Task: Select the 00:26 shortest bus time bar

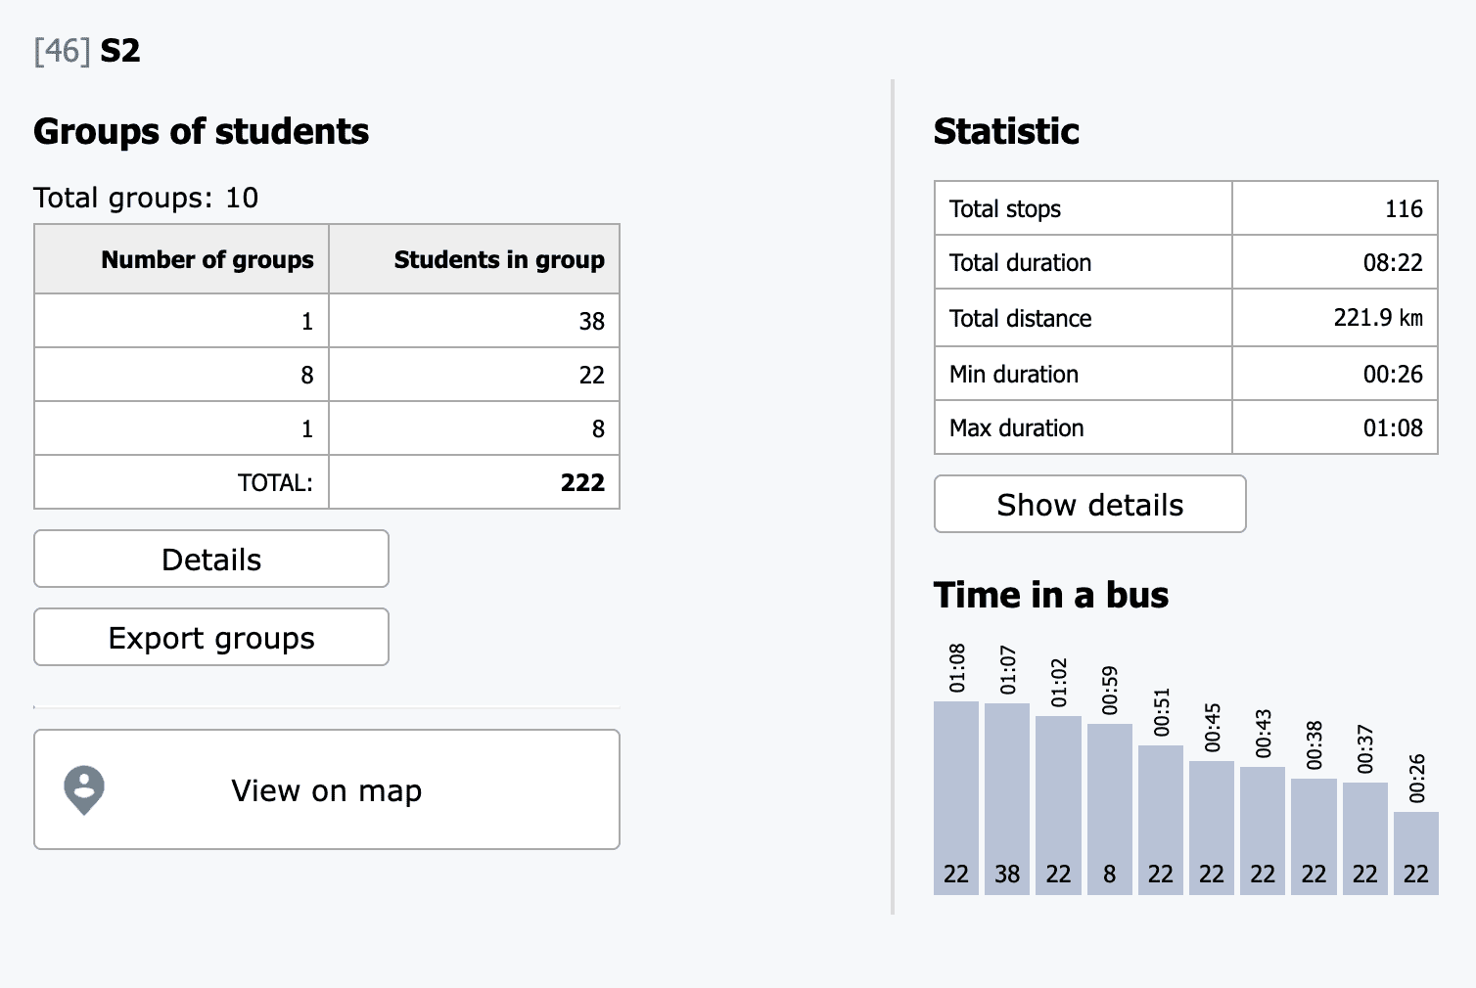Action: (1415, 851)
